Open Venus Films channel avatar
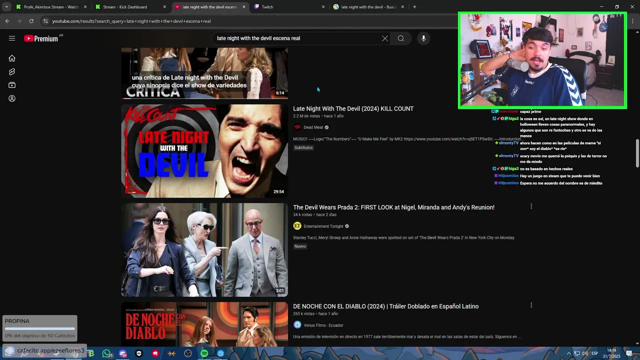This screenshot has height=360, width=640. pos(297,325)
